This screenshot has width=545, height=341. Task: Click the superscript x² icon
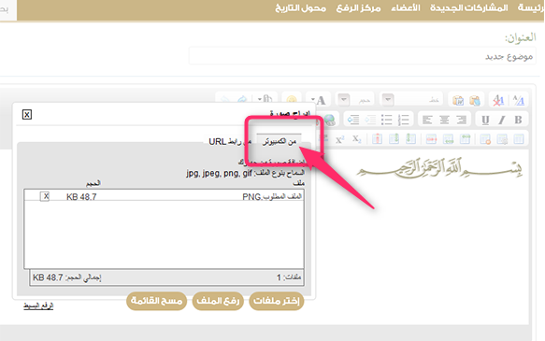tap(339, 139)
